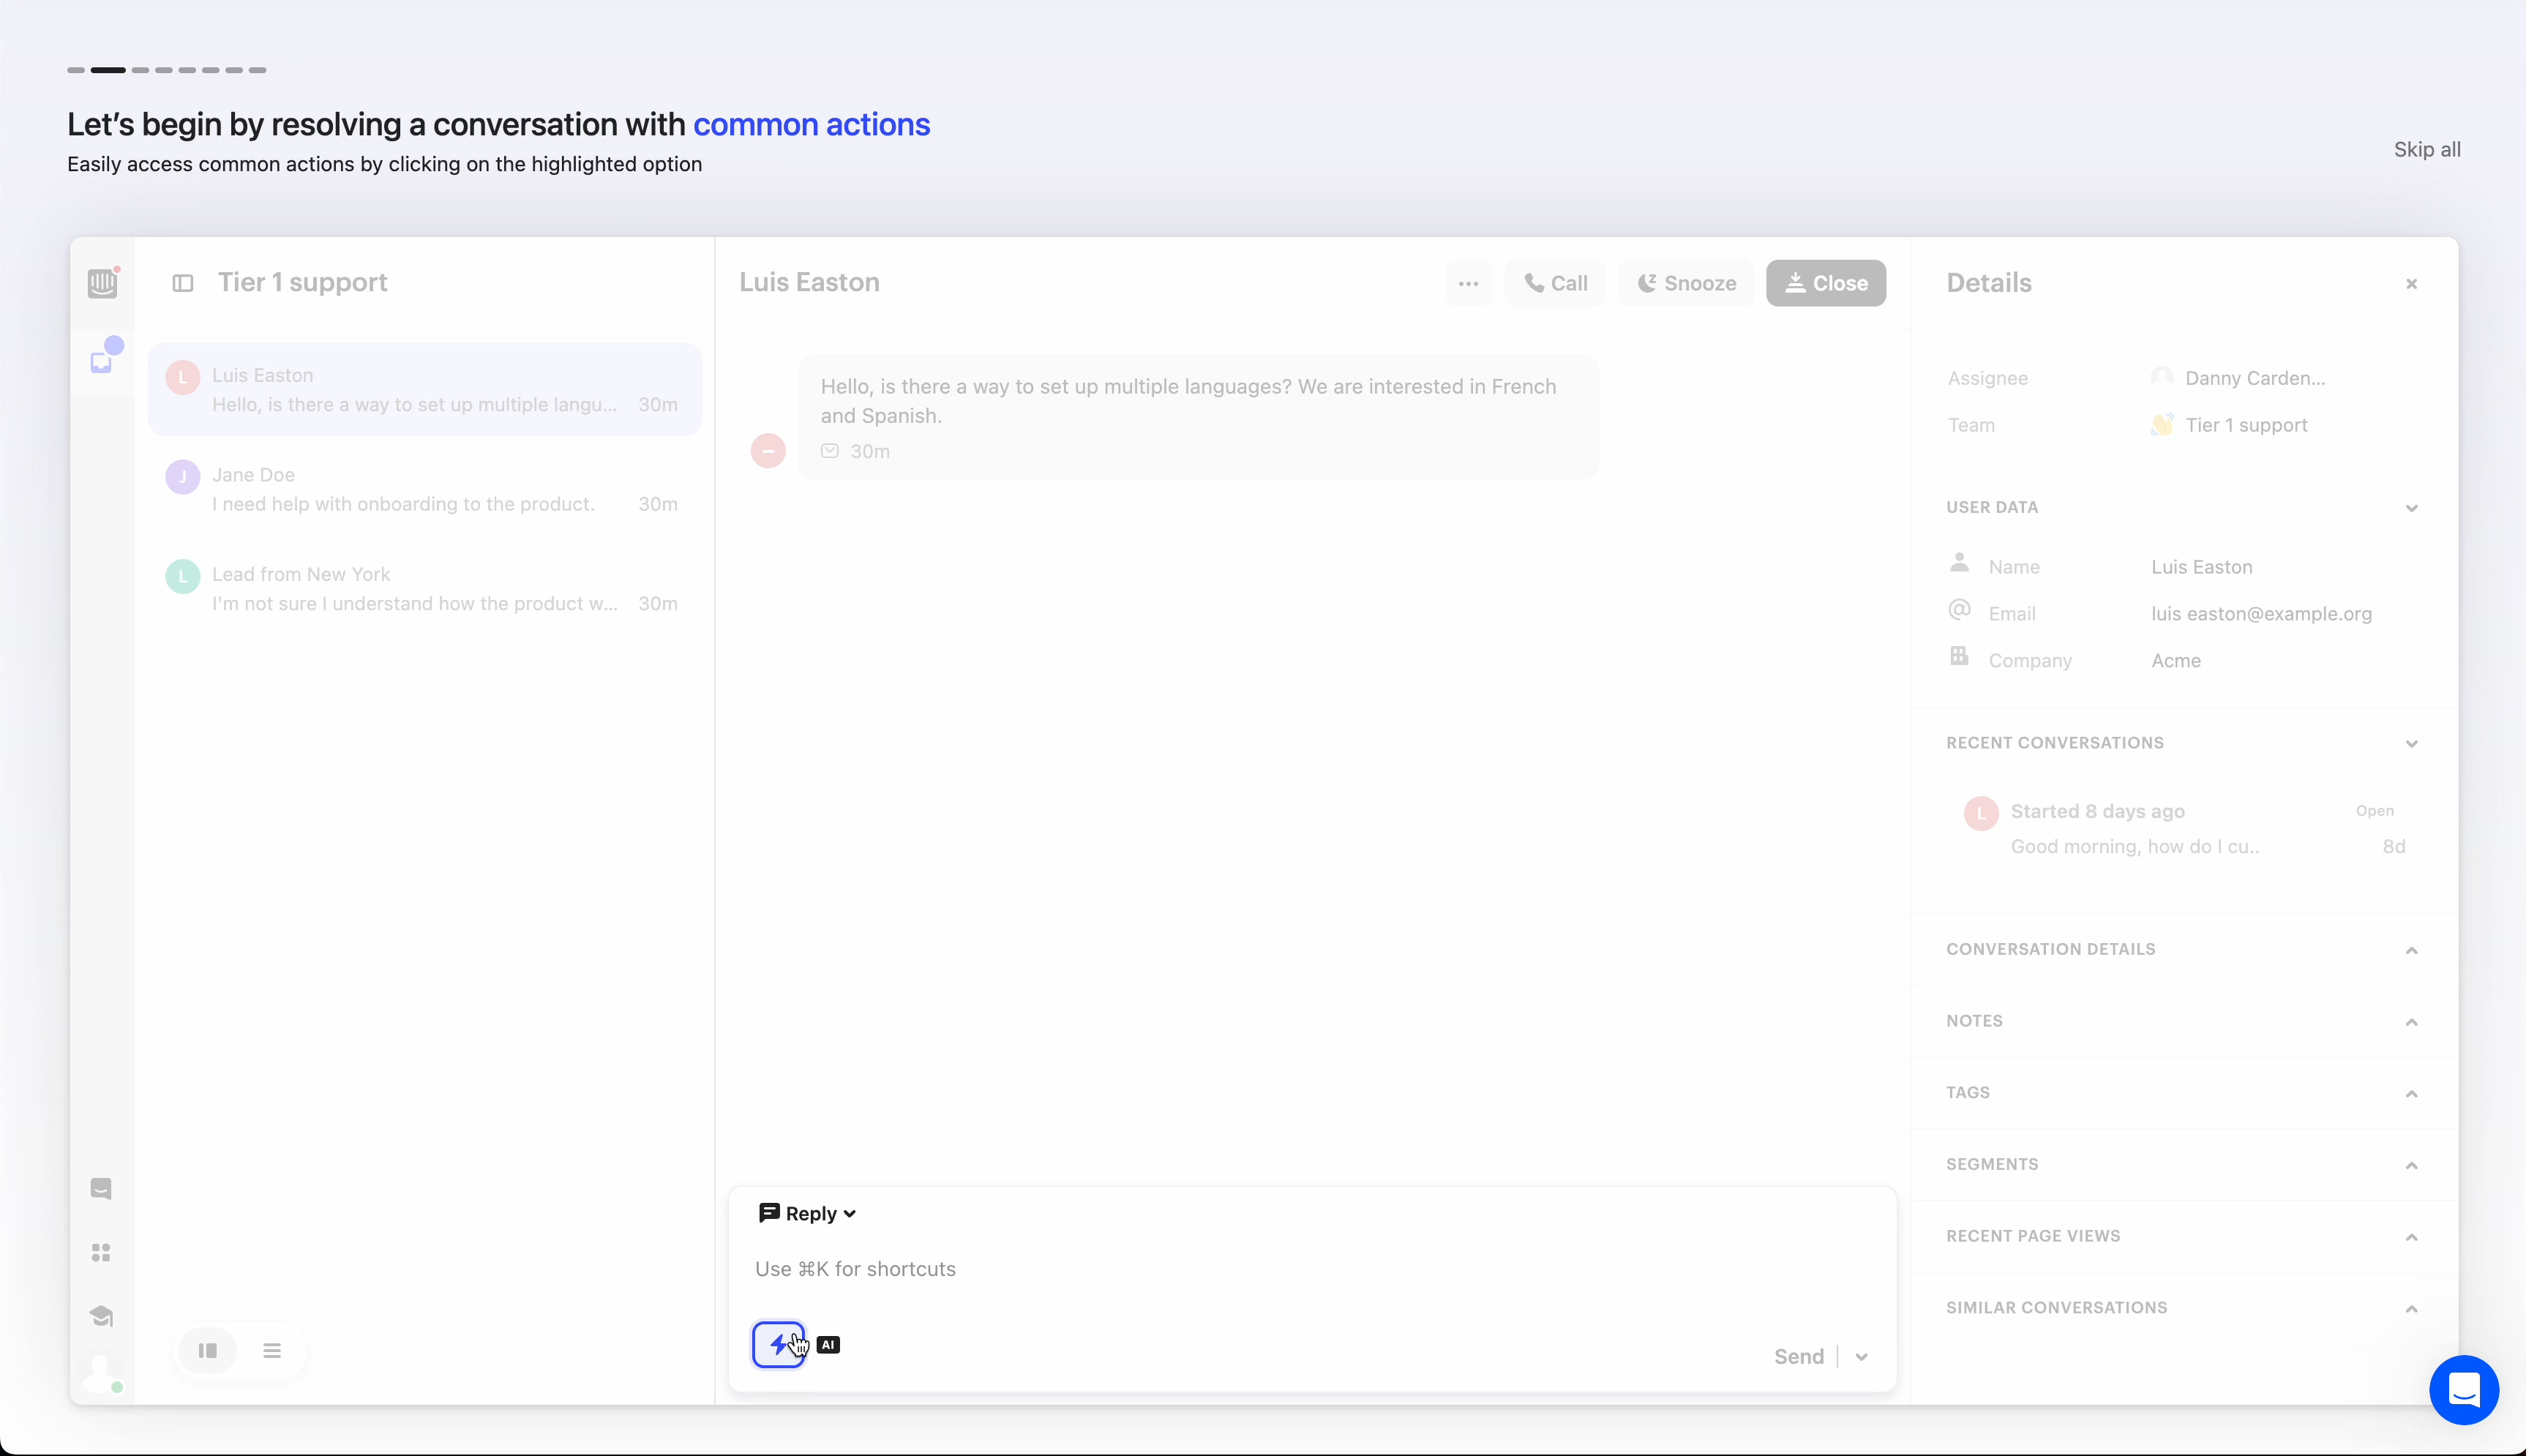The height and width of the screenshot is (1456, 2526).
Task: Click the lightning bolt common actions icon
Action: click(x=778, y=1344)
